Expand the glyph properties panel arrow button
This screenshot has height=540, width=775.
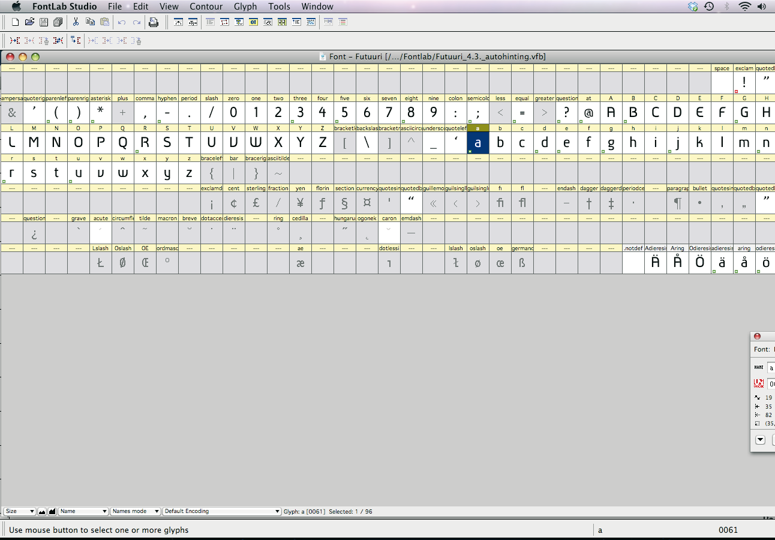click(x=760, y=440)
